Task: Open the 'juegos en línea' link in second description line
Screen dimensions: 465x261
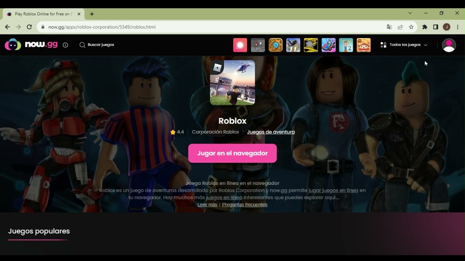Action: tap(224, 198)
